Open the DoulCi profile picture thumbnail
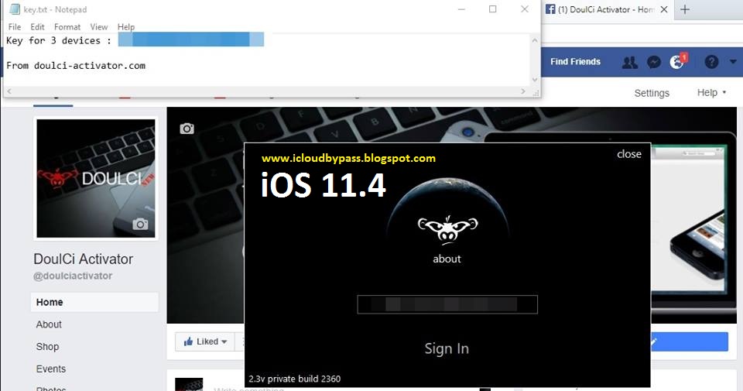The width and height of the screenshot is (743, 391). coord(96,178)
